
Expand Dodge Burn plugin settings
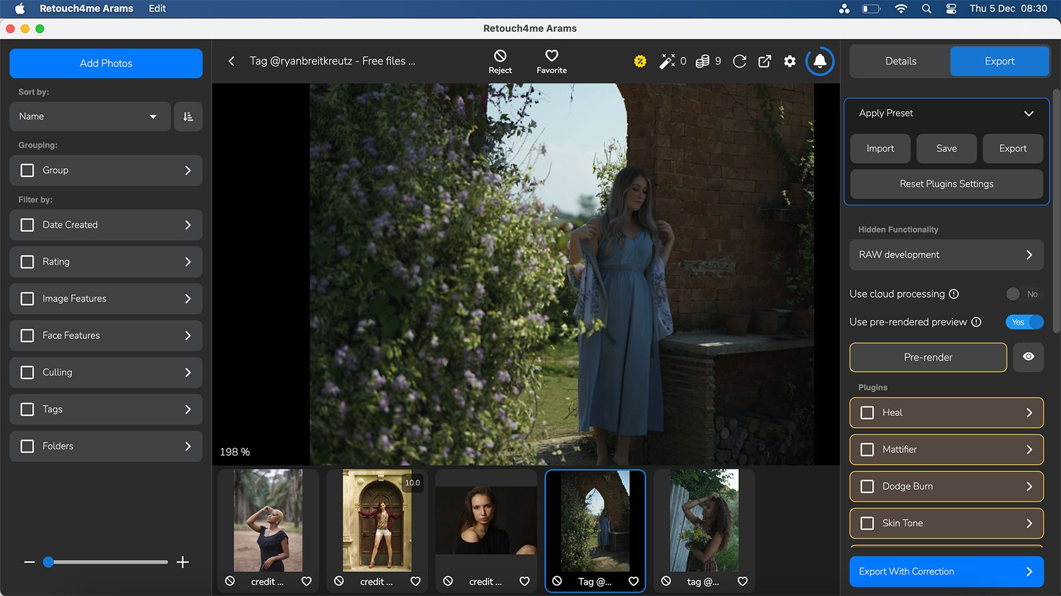click(1029, 486)
